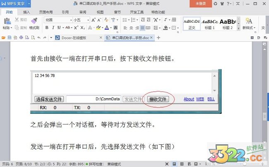Image resolution: width=269 pixels, height=167 pixels.
Task: Click distributed alignment icon
Action: [148, 28]
